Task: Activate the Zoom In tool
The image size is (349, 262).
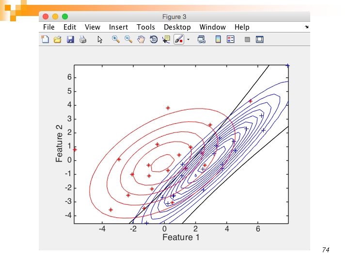Action: tap(116, 39)
